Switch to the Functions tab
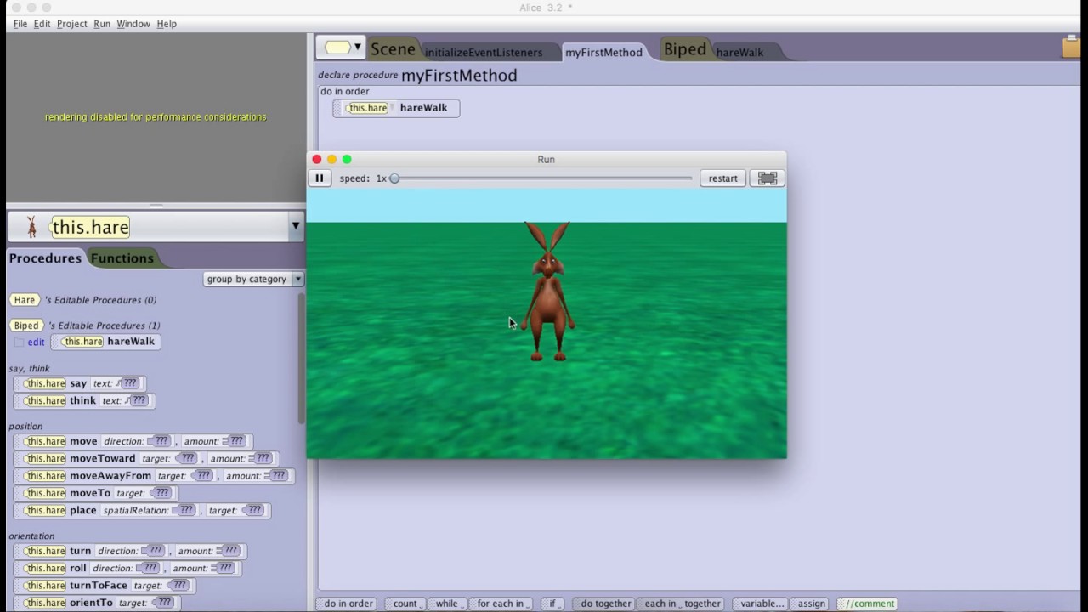The height and width of the screenshot is (612, 1088). coord(122,258)
